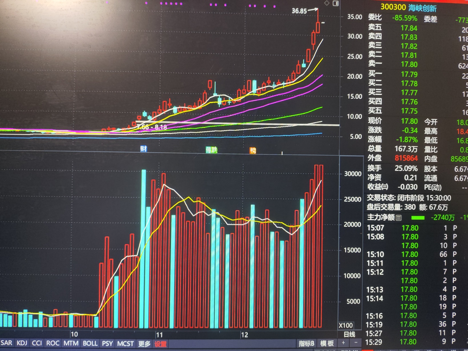Click the 总量 value 167.3万
The width and height of the screenshot is (468, 351).
pos(406,149)
